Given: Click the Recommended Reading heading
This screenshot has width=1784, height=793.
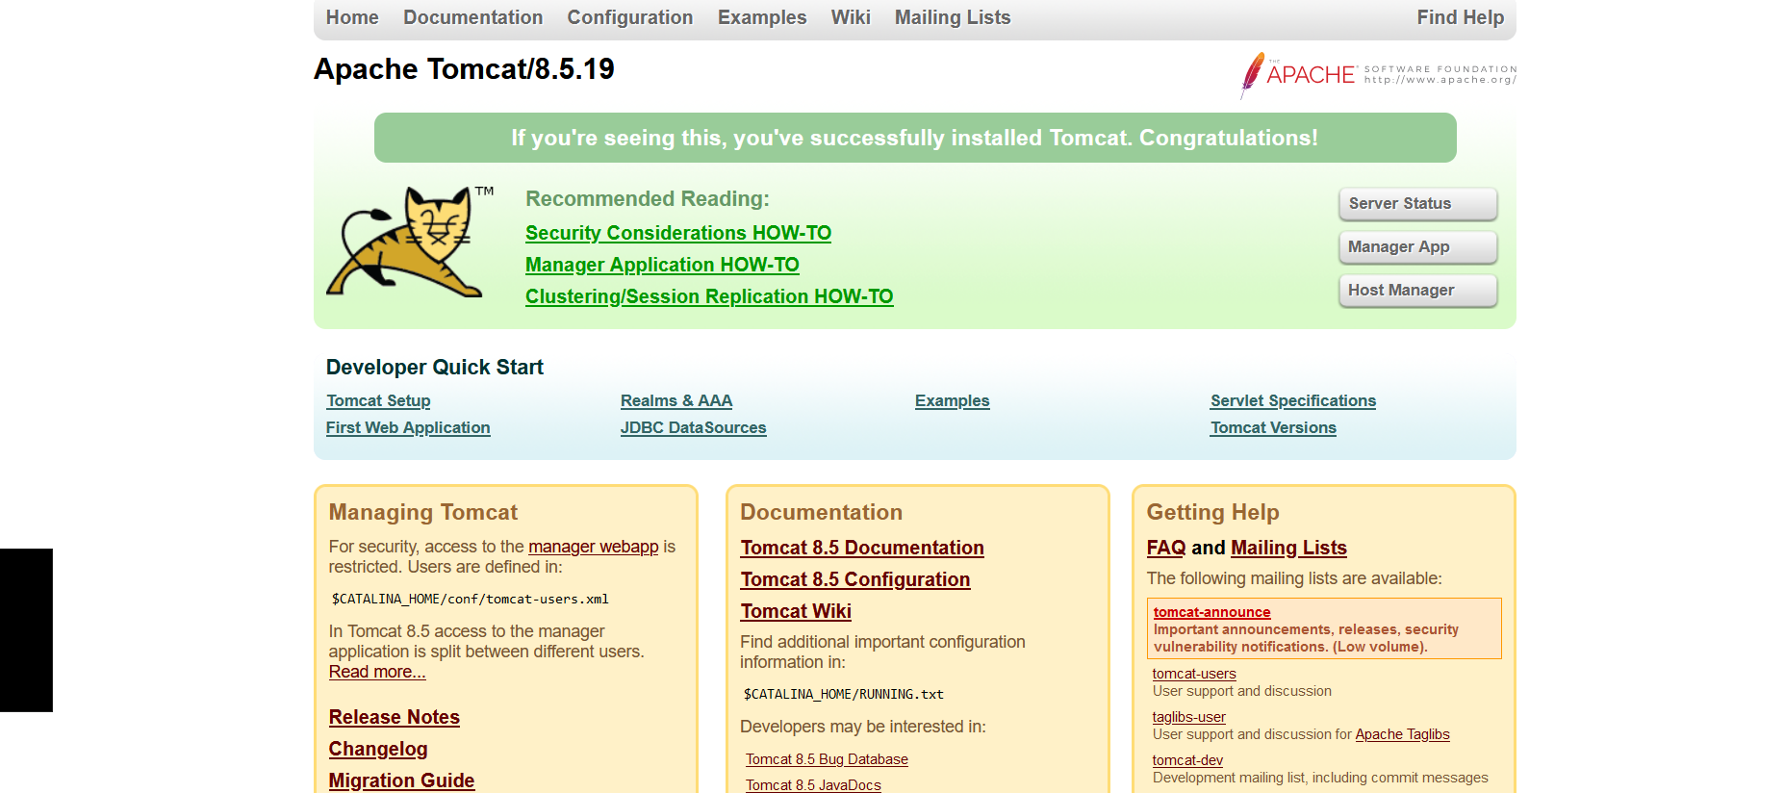Looking at the screenshot, I should (x=648, y=198).
